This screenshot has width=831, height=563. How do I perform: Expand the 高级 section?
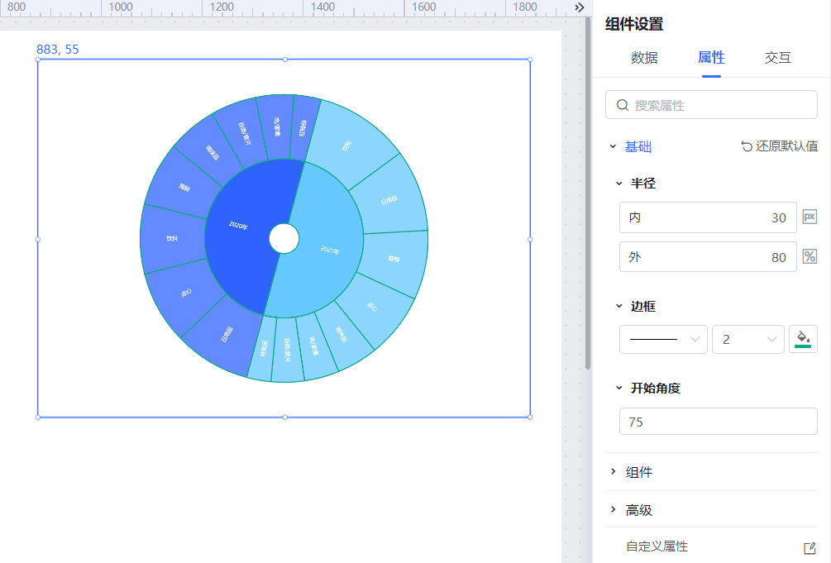(x=614, y=509)
